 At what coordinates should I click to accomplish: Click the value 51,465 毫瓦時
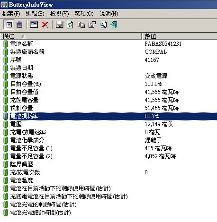162,108
